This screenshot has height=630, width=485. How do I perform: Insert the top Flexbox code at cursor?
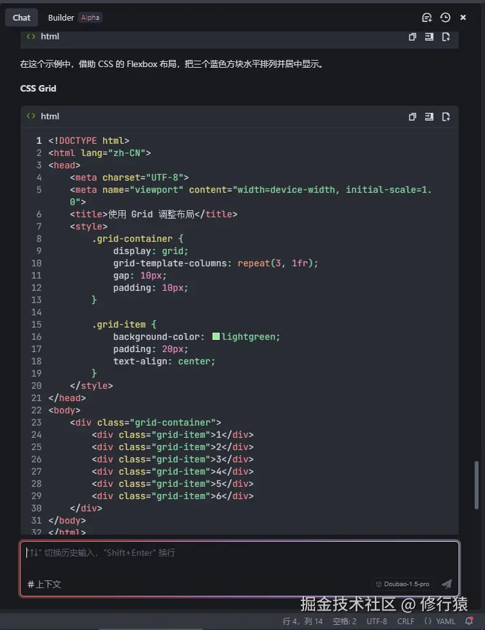coord(429,37)
